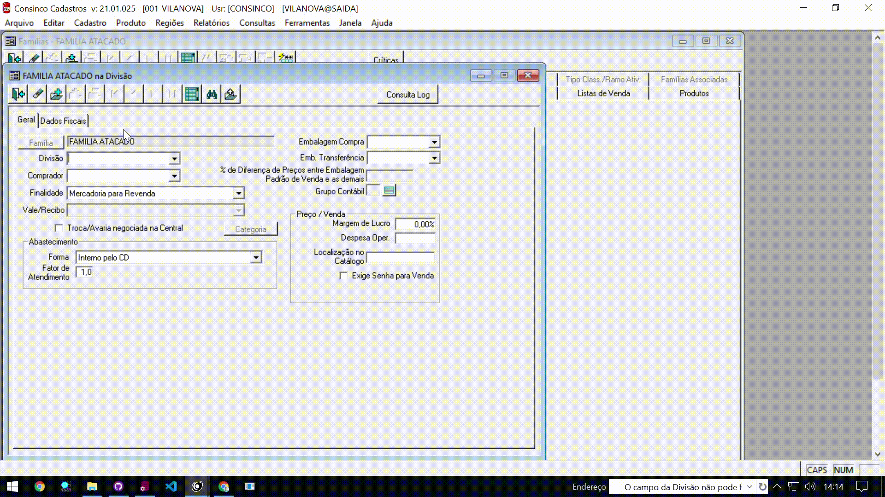Click the Consulta Log button
885x497 pixels.
407,95
